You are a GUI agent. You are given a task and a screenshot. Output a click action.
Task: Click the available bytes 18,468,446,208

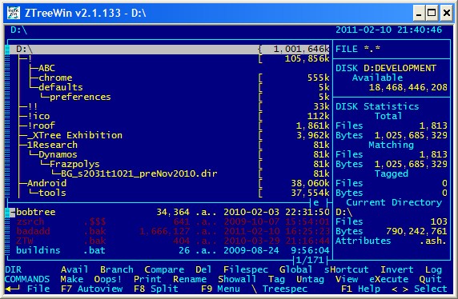click(408, 87)
